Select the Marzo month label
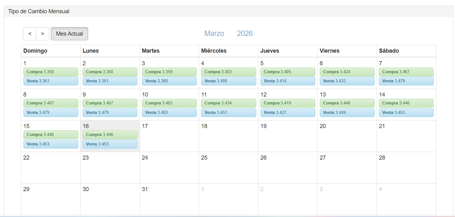 [x=214, y=33]
